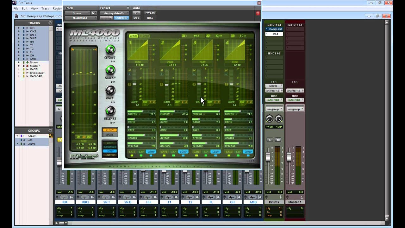Open the Drums track selector dropdown
This screenshot has height=228, width=405.
click(78, 13)
